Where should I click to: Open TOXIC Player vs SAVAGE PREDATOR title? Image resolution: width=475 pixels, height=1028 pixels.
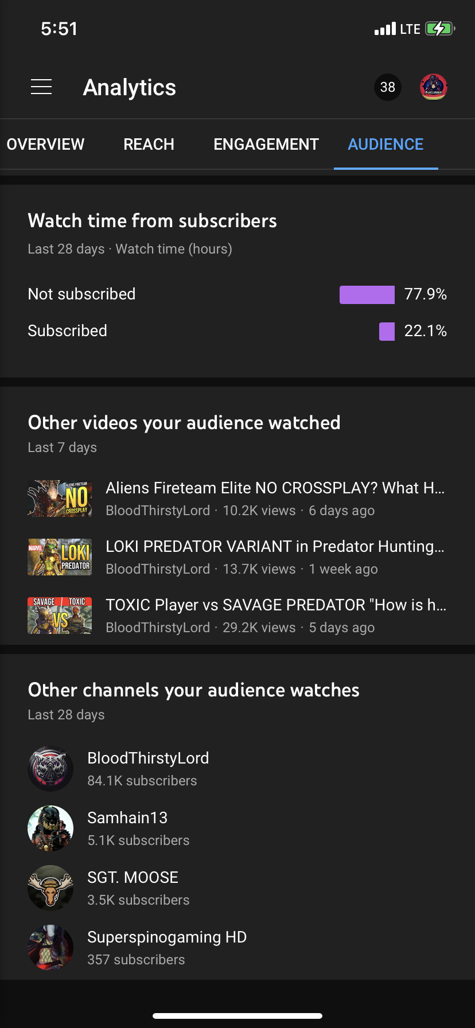(275, 605)
